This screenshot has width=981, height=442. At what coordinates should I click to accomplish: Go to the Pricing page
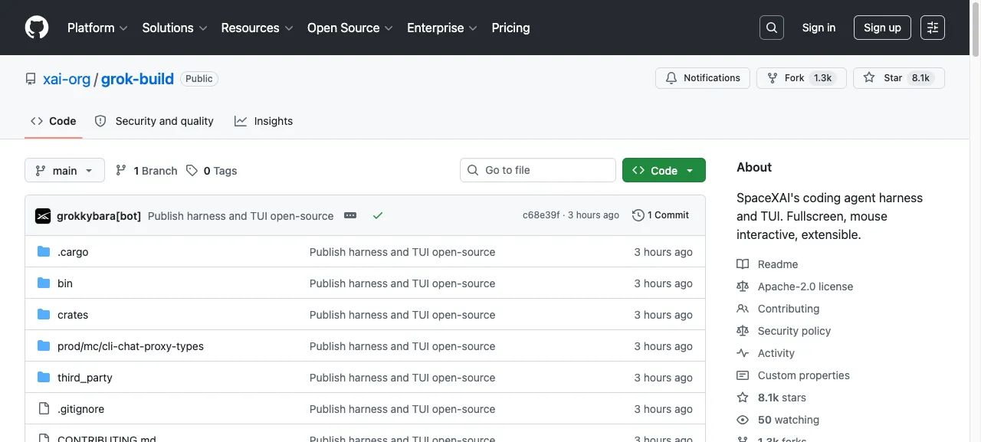click(510, 28)
